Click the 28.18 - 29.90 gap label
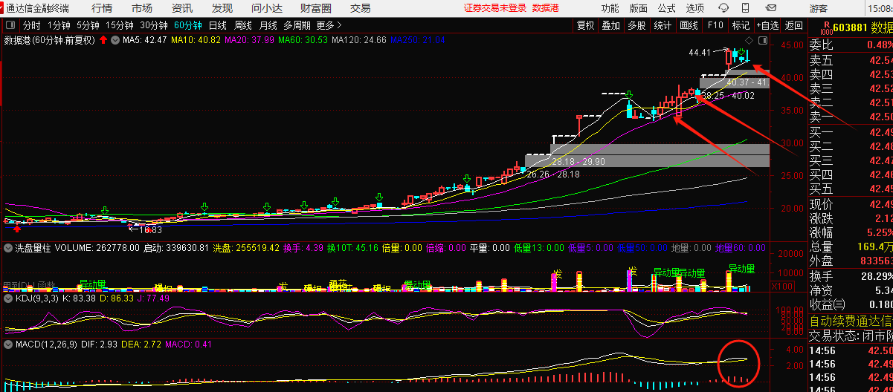The height and width of the screenshot is (392, 893). pos(578,161)
